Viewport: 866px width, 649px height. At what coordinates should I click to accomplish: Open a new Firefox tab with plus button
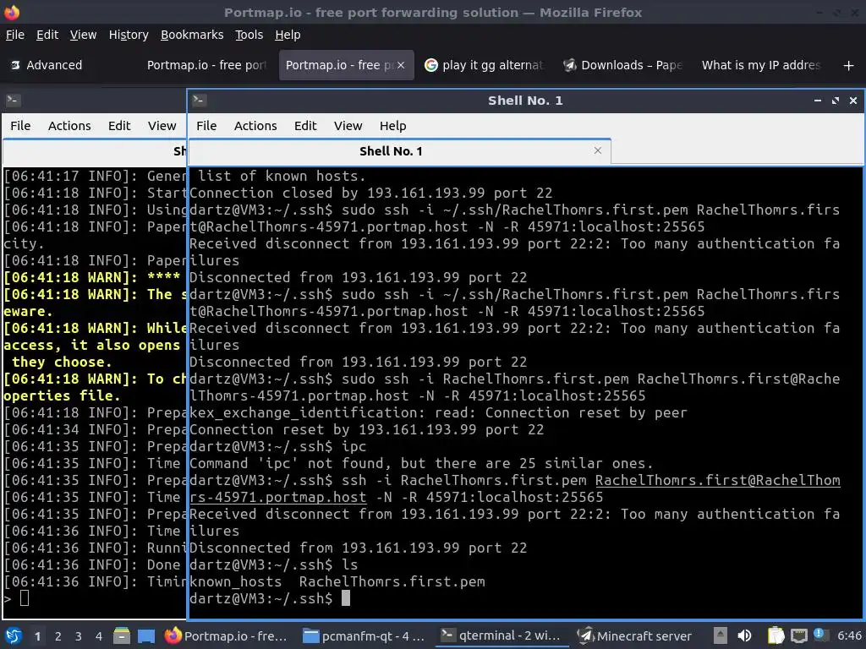click(x=849, y=66)
